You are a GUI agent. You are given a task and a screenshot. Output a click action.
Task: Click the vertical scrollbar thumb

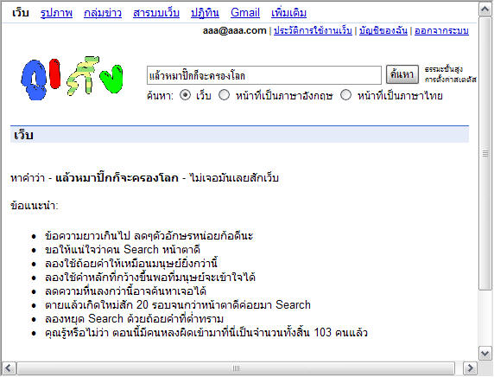pos(485,154)
